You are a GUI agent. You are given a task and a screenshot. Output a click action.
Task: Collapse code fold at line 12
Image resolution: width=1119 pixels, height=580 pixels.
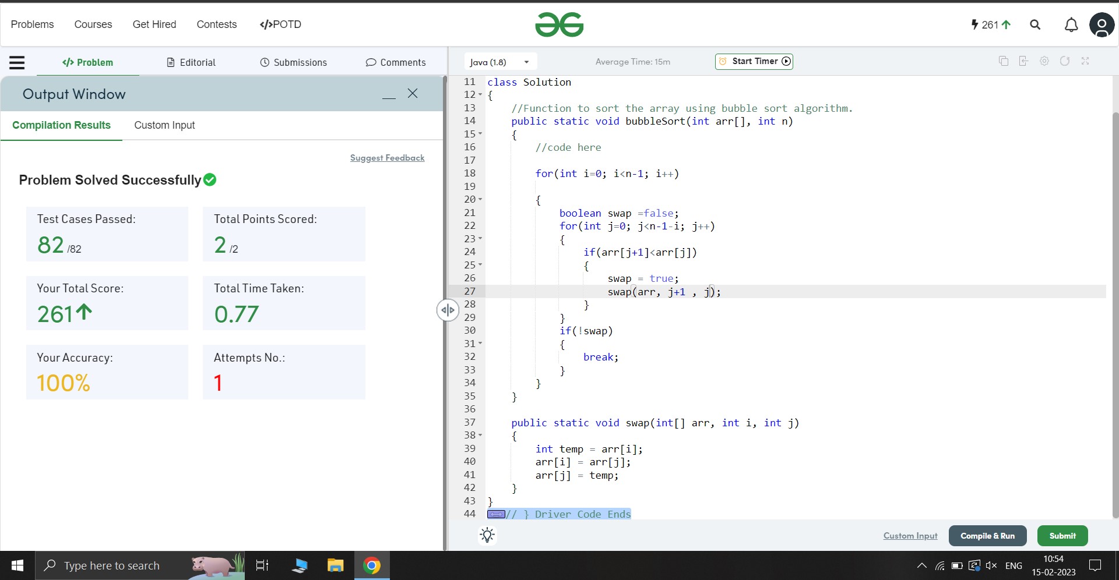pos(480,94)
